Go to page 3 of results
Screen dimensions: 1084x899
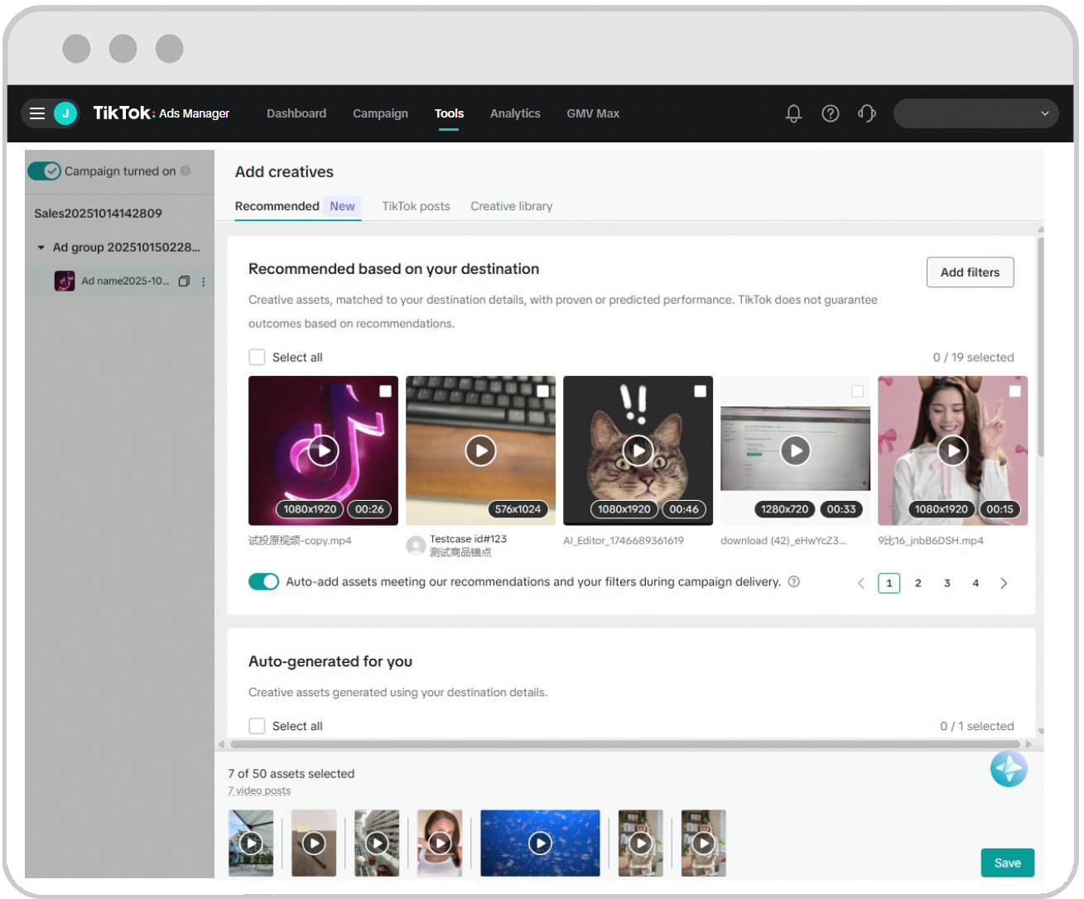pyautogui.click(x=947, y=584)
